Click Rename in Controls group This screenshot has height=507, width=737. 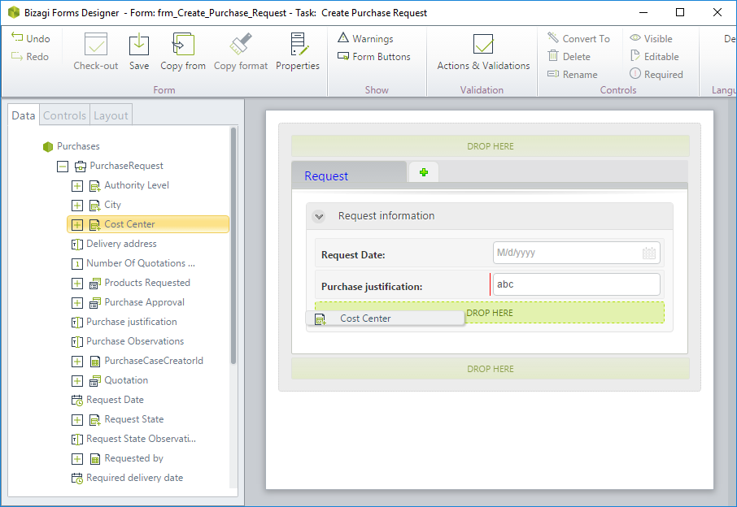pos(573,74)
